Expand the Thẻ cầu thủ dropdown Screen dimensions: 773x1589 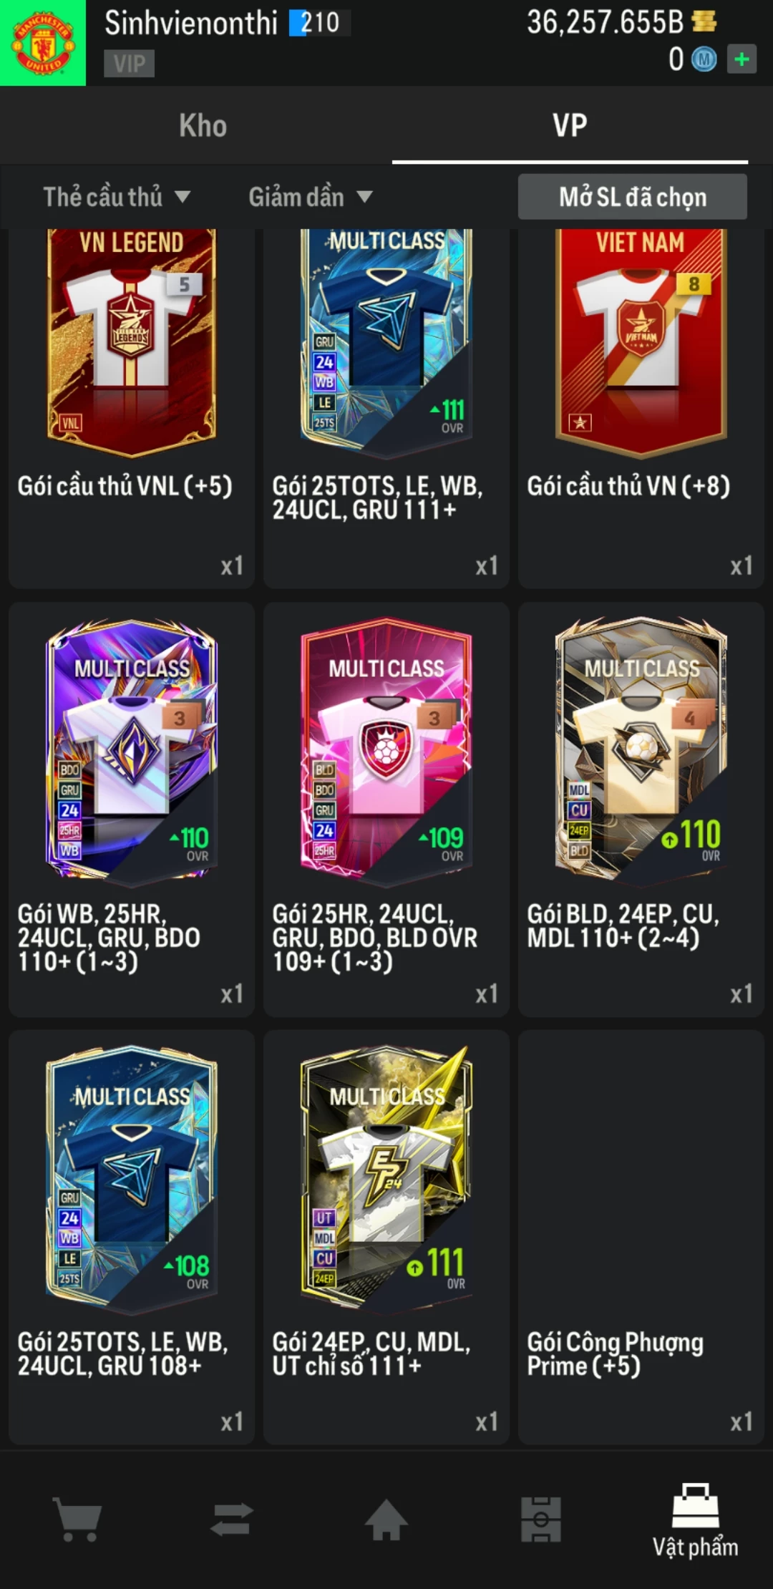117,197
